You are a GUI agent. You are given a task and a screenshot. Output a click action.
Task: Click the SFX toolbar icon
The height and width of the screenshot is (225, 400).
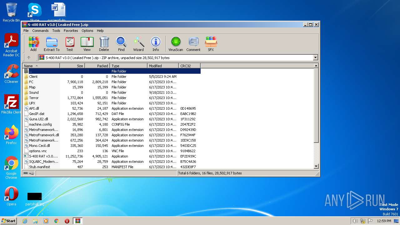tap(211, 44)
